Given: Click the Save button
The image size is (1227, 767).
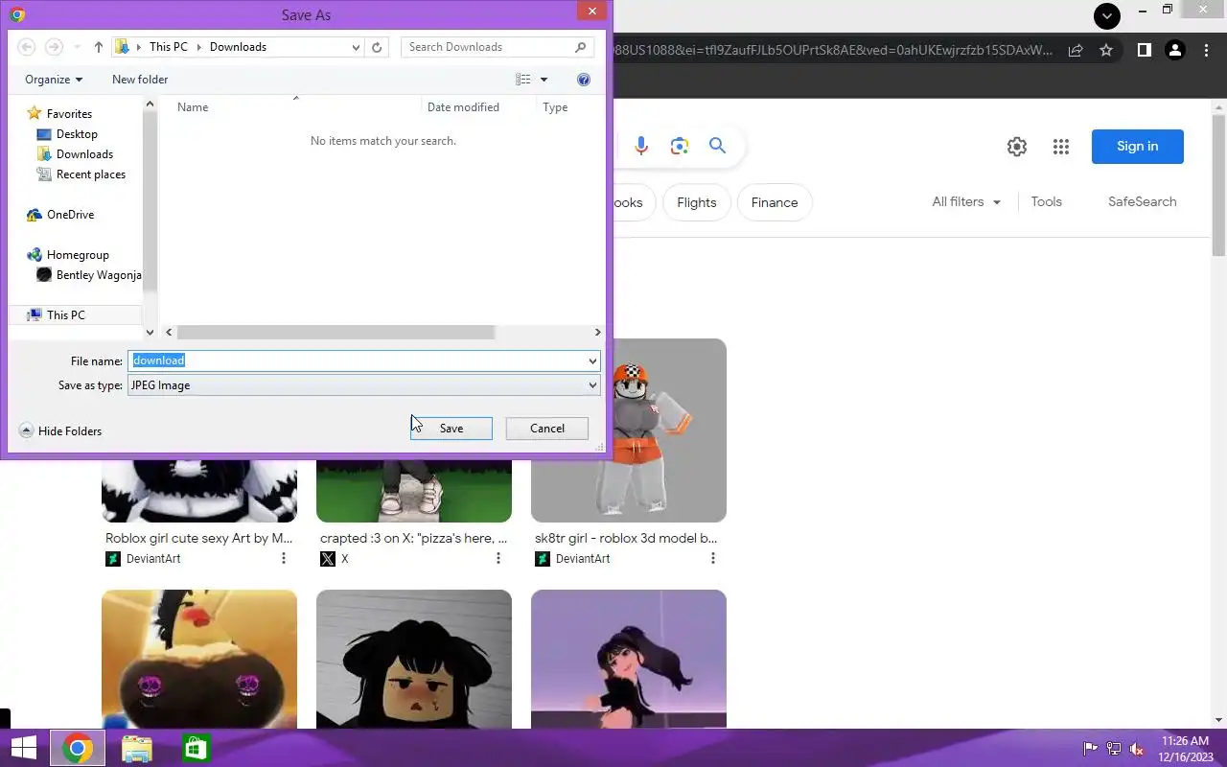Looking at the screenshot, I should (451, 429).
